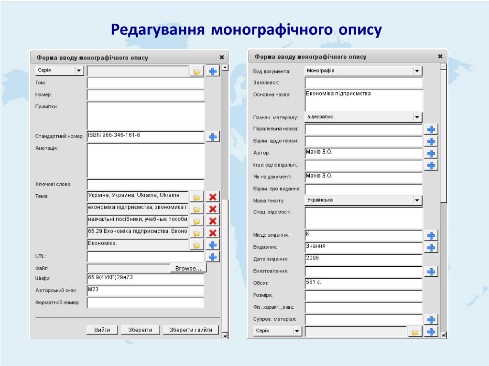This screenshot has width=489, height=366.
Task: Click the Том input field
Action: [x=145, y=84]
